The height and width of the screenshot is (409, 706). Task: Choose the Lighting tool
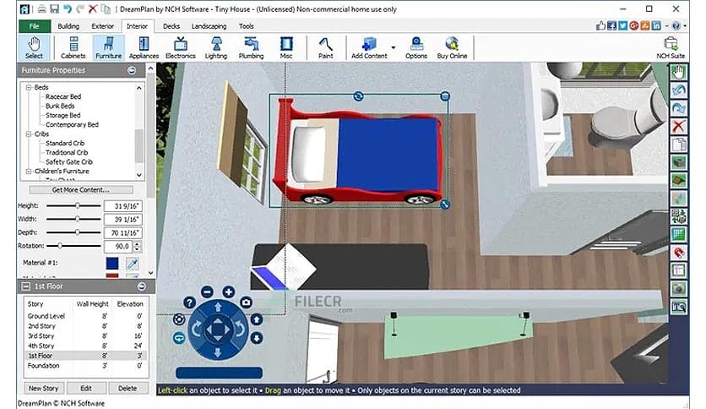215,47
